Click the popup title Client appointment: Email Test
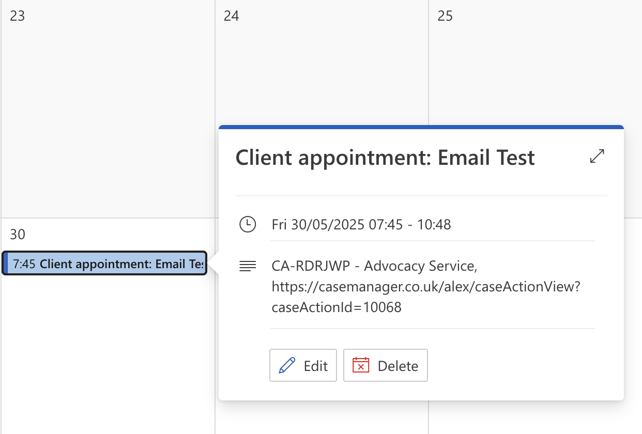The image size is (642, 434). 385,158
